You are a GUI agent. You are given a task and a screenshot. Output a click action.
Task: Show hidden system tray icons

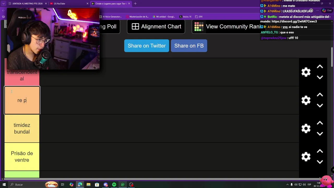click(x=288, y=185)
